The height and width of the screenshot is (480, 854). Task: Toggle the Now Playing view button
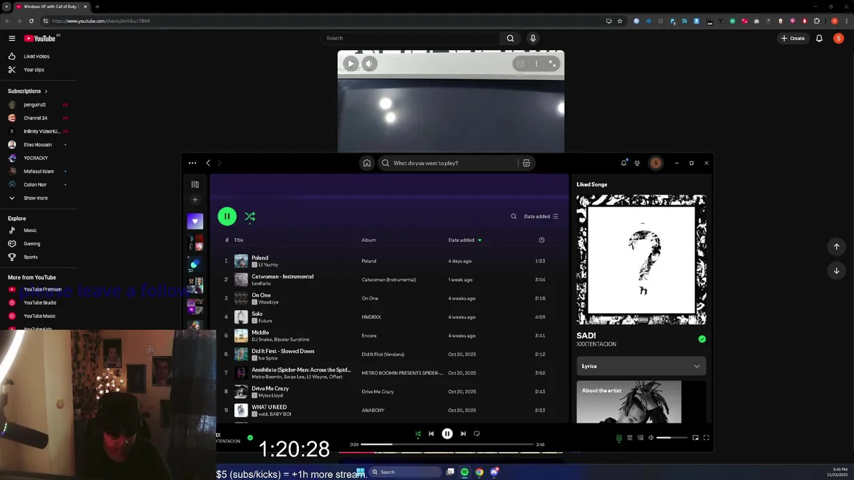tap(618, 438)
